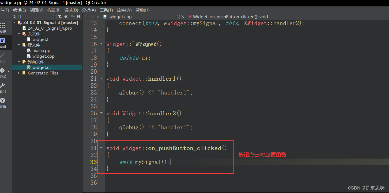Click the file lock icon in editor bar
The image size is (389, 193).
(x=99, y=17)
